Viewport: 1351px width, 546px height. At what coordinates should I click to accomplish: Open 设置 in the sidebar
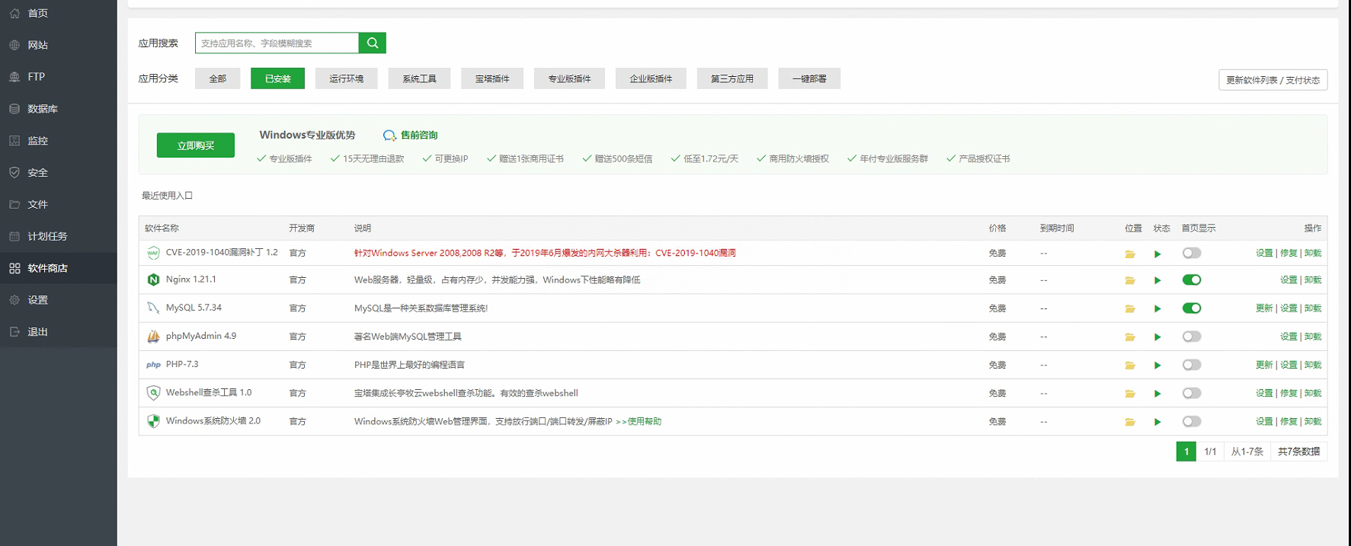tap(59, 300)
